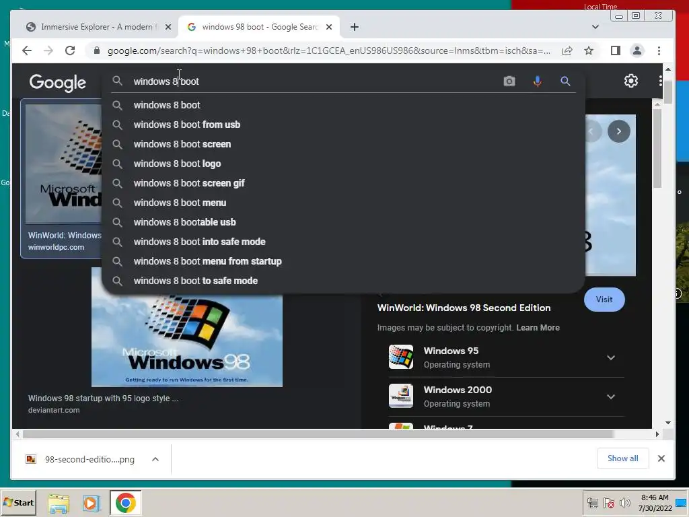
Task: Click the horizontal page scrollbar
Action: (x=318, y=434)
